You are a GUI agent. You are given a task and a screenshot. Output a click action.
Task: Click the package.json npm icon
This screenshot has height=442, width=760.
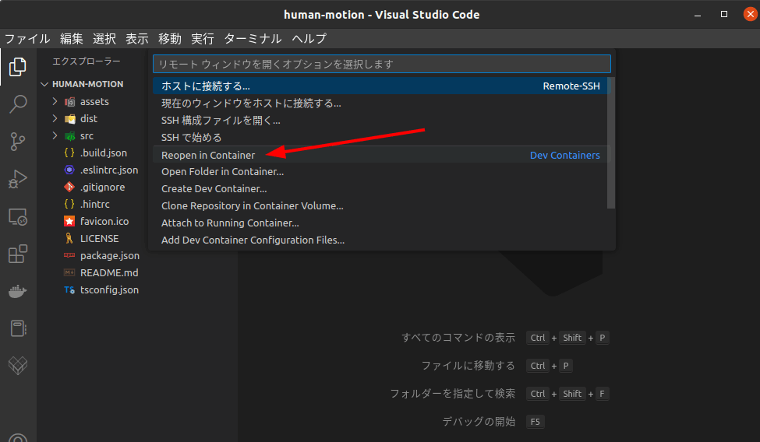69,255
